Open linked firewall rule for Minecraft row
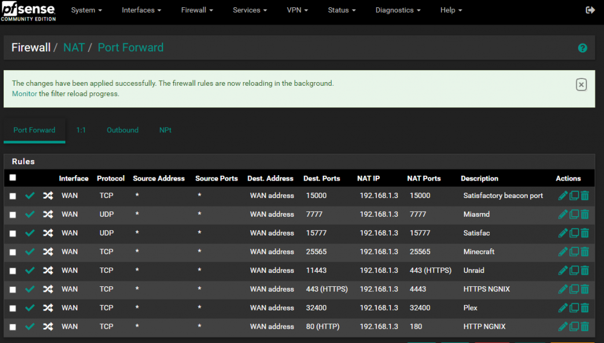Screen dimensions: 604x343 48,252
